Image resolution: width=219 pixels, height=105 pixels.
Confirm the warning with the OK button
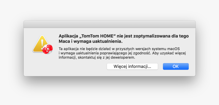[x=176, y=66]
